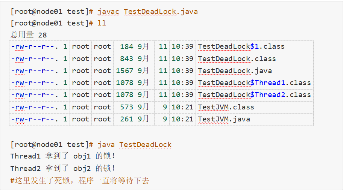Click time '10:39' in the TestDeadLock.class row
This screenshot has width=343, height=190.
point(182,59)
